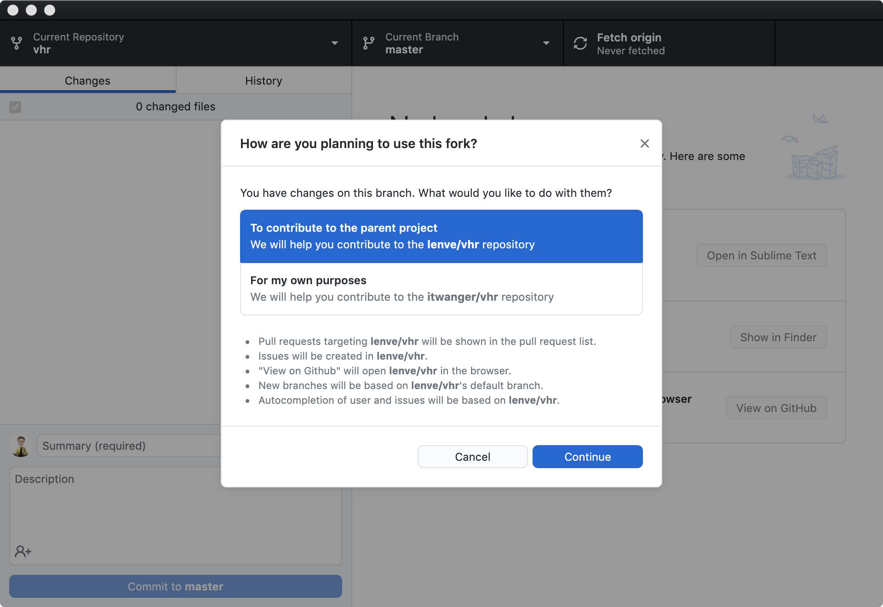Click Commit to master button
The height and width of the screenshot is (607, 883).
click(175, 586)
